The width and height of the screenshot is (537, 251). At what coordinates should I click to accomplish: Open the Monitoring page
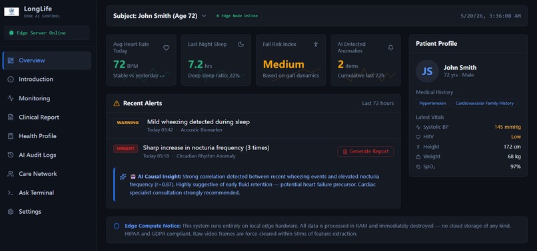(x=47, y=98)
